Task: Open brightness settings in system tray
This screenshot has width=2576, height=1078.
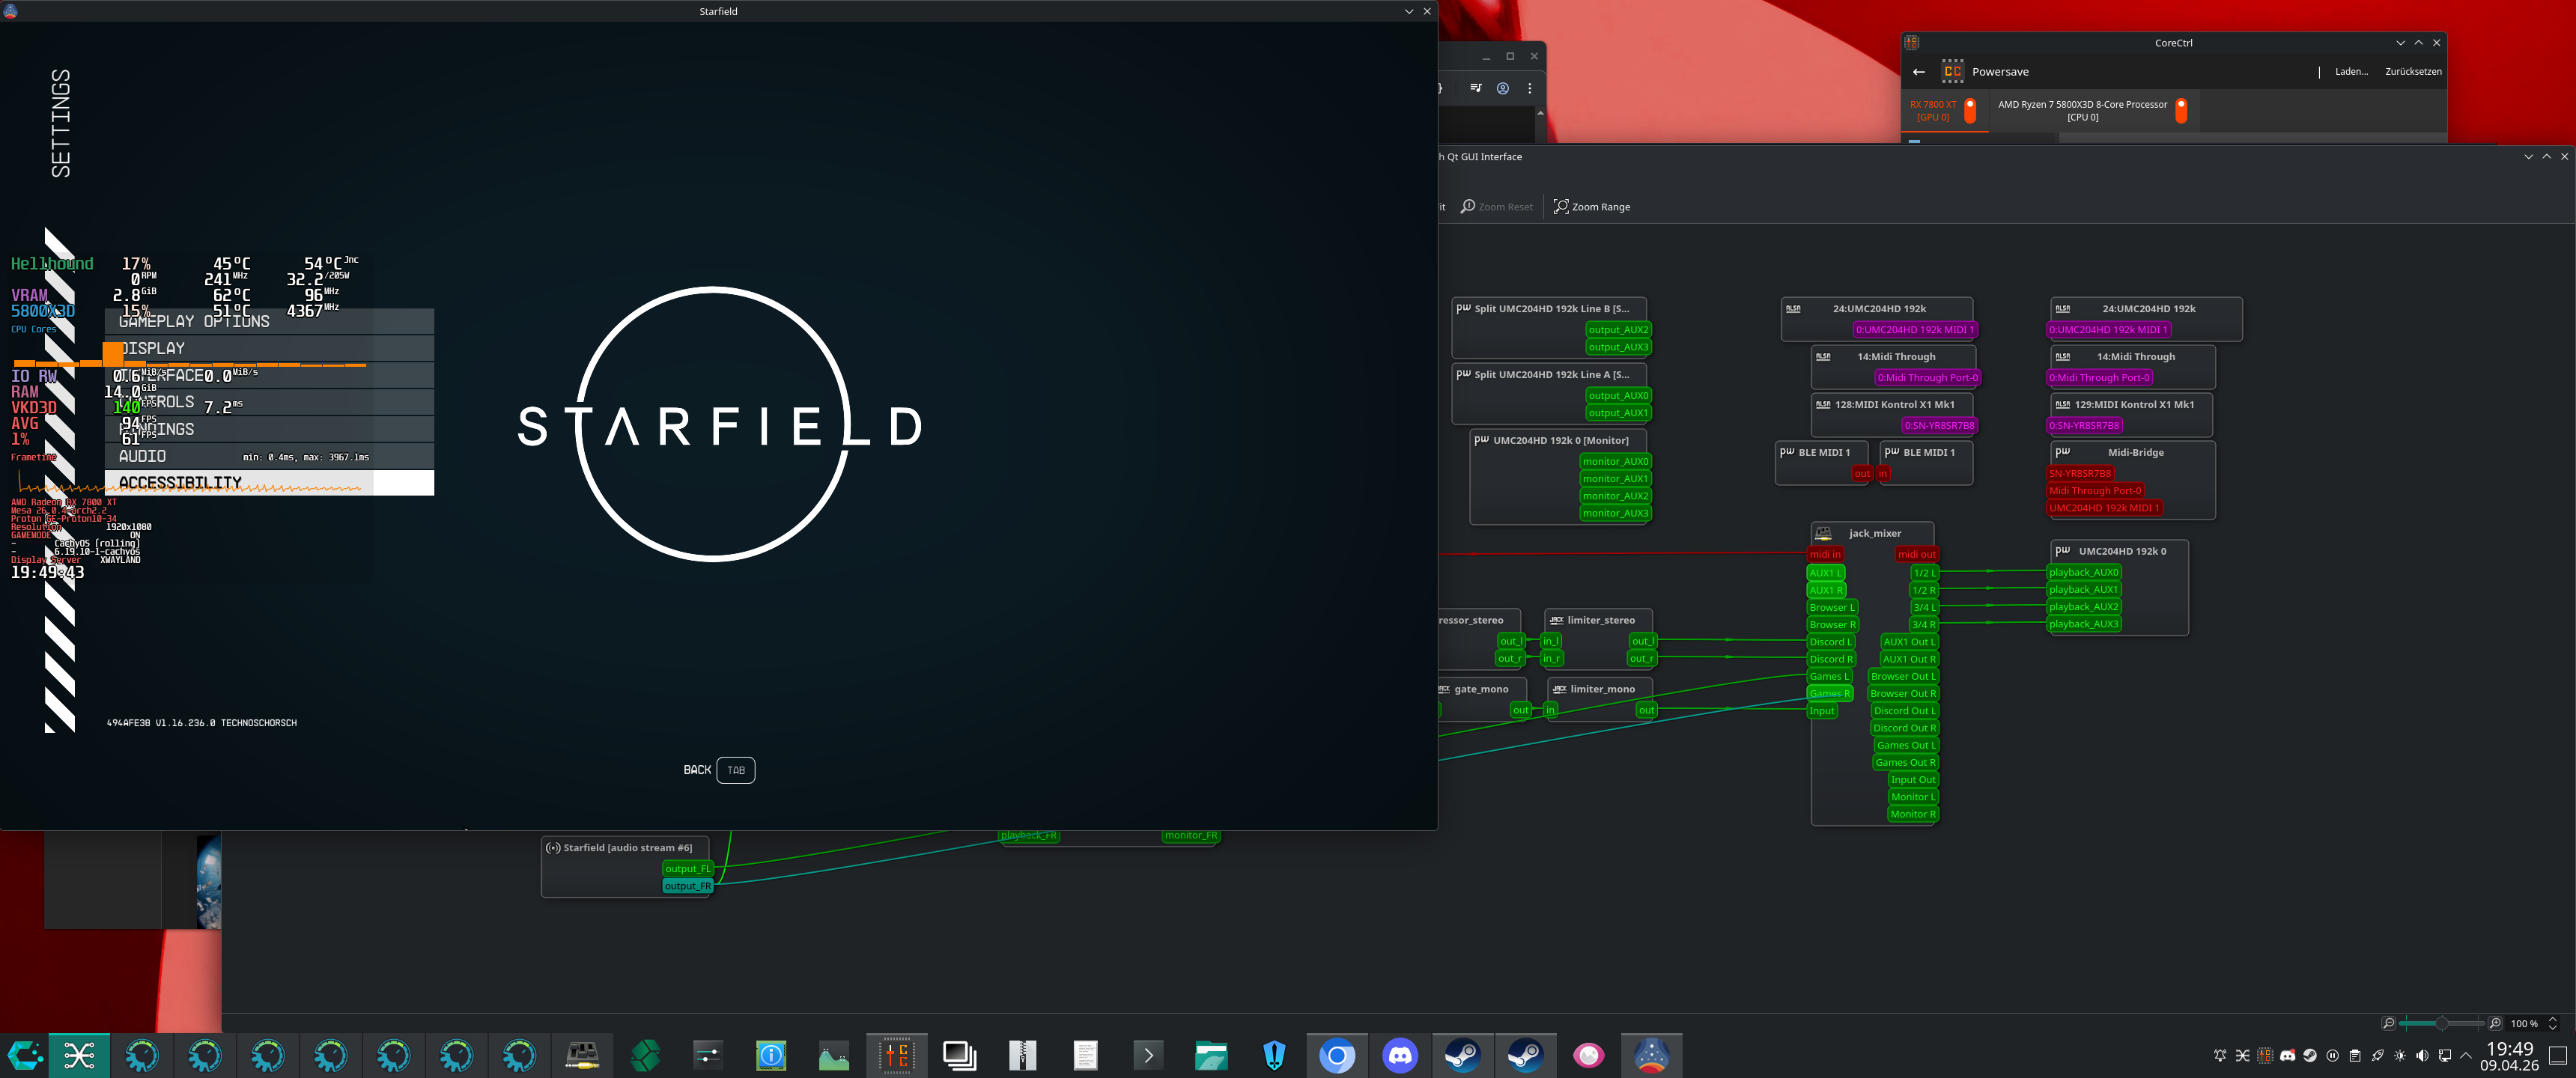Action: [2400, 1055]
